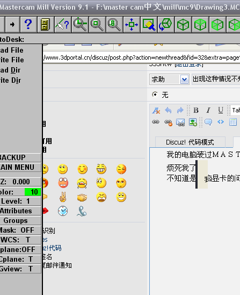Click the Gview: T button
This screenshot has height=295, width=240.
[20, 269]
